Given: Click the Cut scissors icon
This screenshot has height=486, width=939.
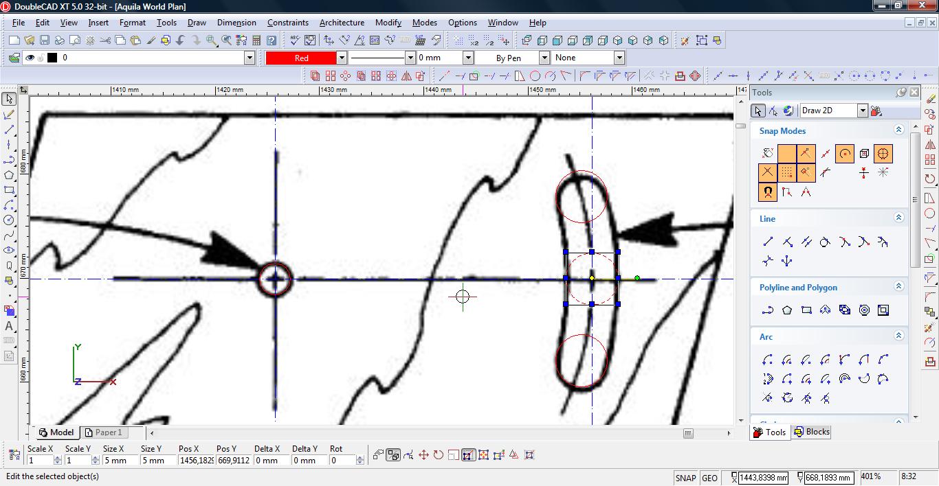Looking at the screenshot, I should (x=104, y=40).
